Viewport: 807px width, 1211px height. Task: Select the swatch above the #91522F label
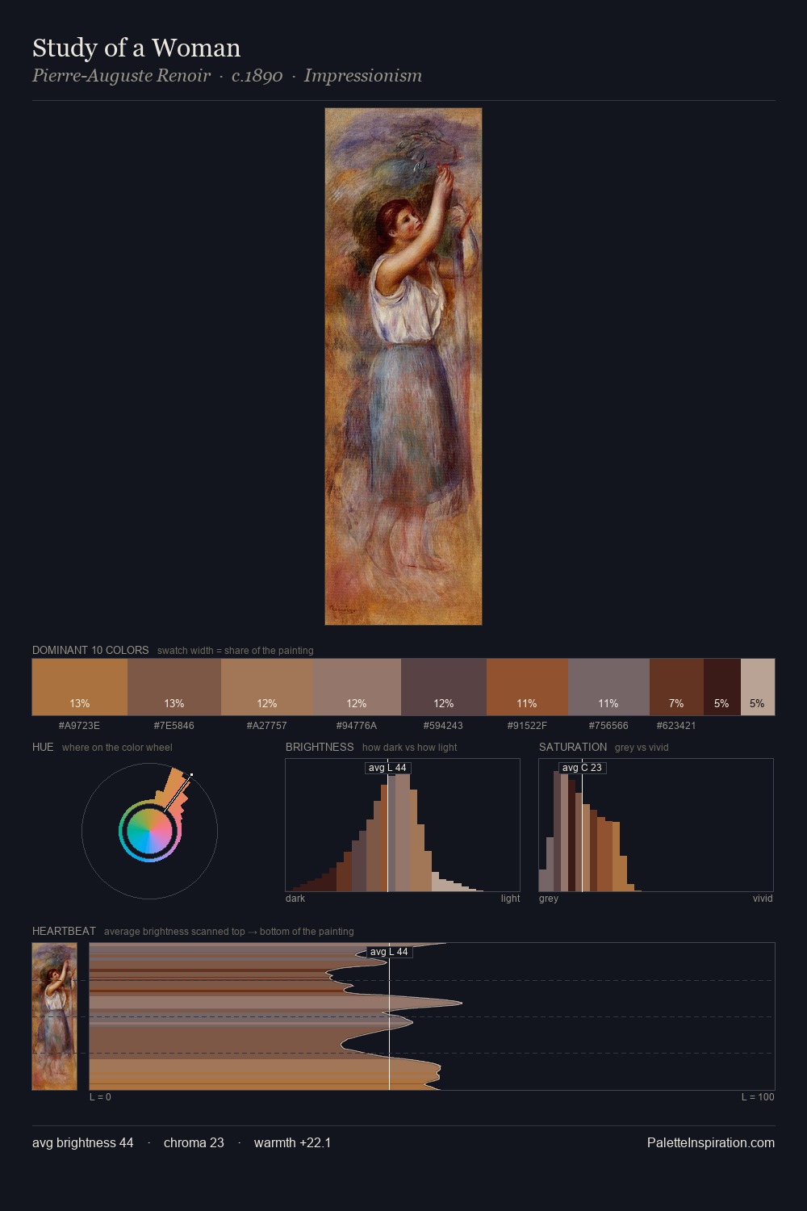(x=527, y=687)
